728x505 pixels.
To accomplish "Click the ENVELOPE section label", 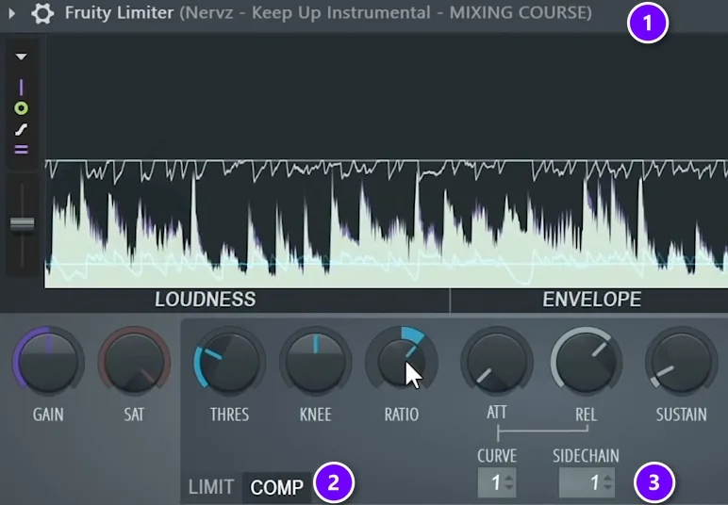I will click(592, 300).
